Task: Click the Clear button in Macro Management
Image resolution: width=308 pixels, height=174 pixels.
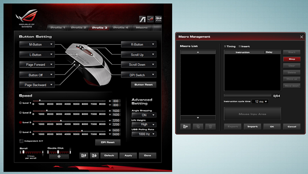Action: pos(292,66)
